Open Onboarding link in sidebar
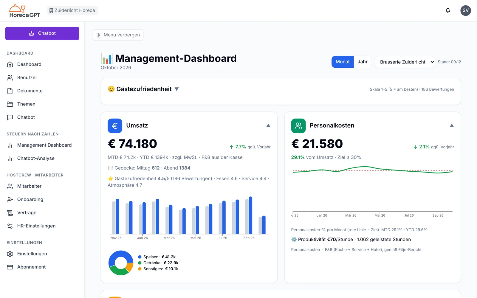The height and width of the screenshot is (298, 477). [42, 199]
